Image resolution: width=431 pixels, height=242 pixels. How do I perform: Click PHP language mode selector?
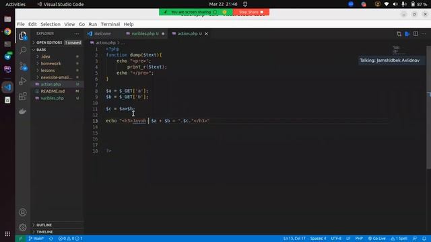(359, 239)
